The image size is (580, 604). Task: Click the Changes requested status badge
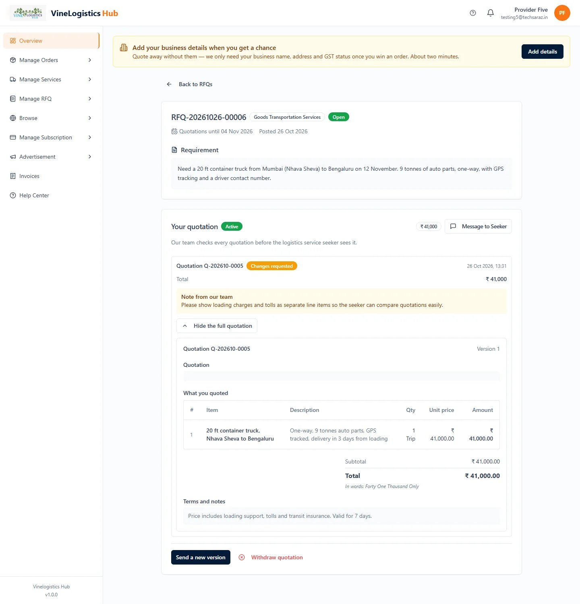pos(272,266)
